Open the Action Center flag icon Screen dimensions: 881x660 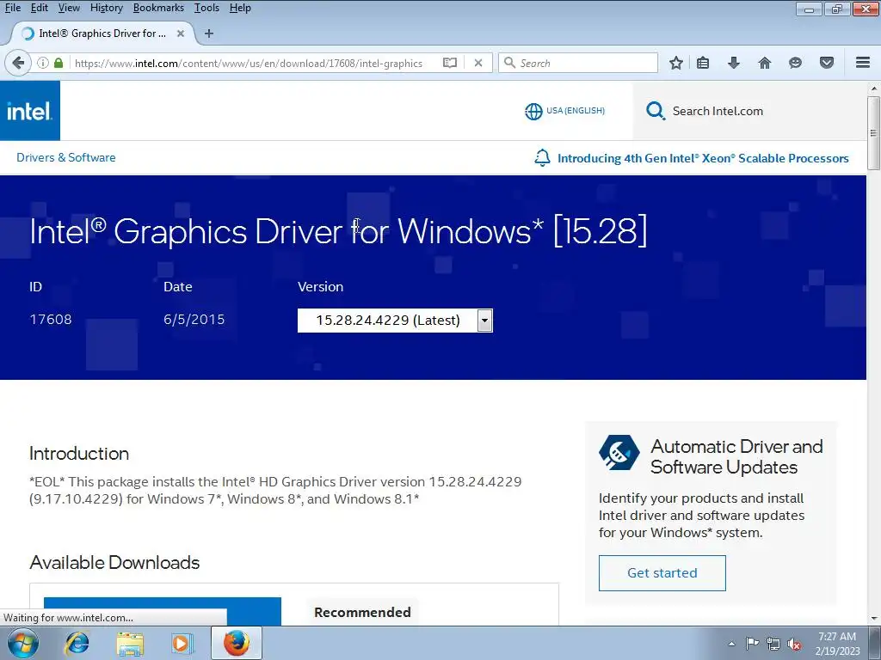pos(752,643)
